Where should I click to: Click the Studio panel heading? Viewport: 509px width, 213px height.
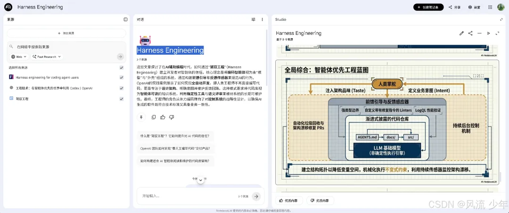[x=281, y=19]
